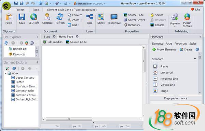
Task: Click the Paste clipboard icon
Action: [9, 19]
